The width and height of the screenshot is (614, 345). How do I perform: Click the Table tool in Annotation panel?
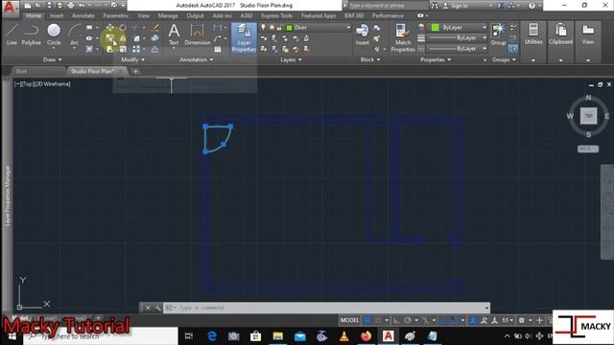coord(218,49)
